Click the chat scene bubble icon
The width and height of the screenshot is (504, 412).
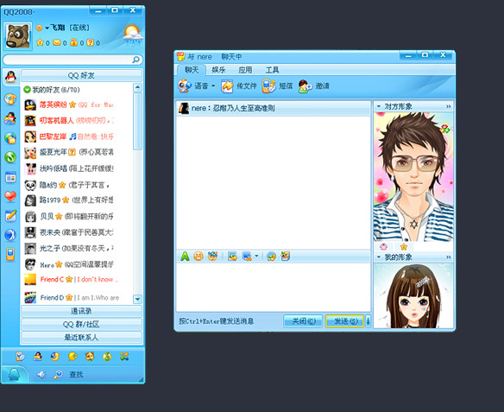click(x=271, y=257)
